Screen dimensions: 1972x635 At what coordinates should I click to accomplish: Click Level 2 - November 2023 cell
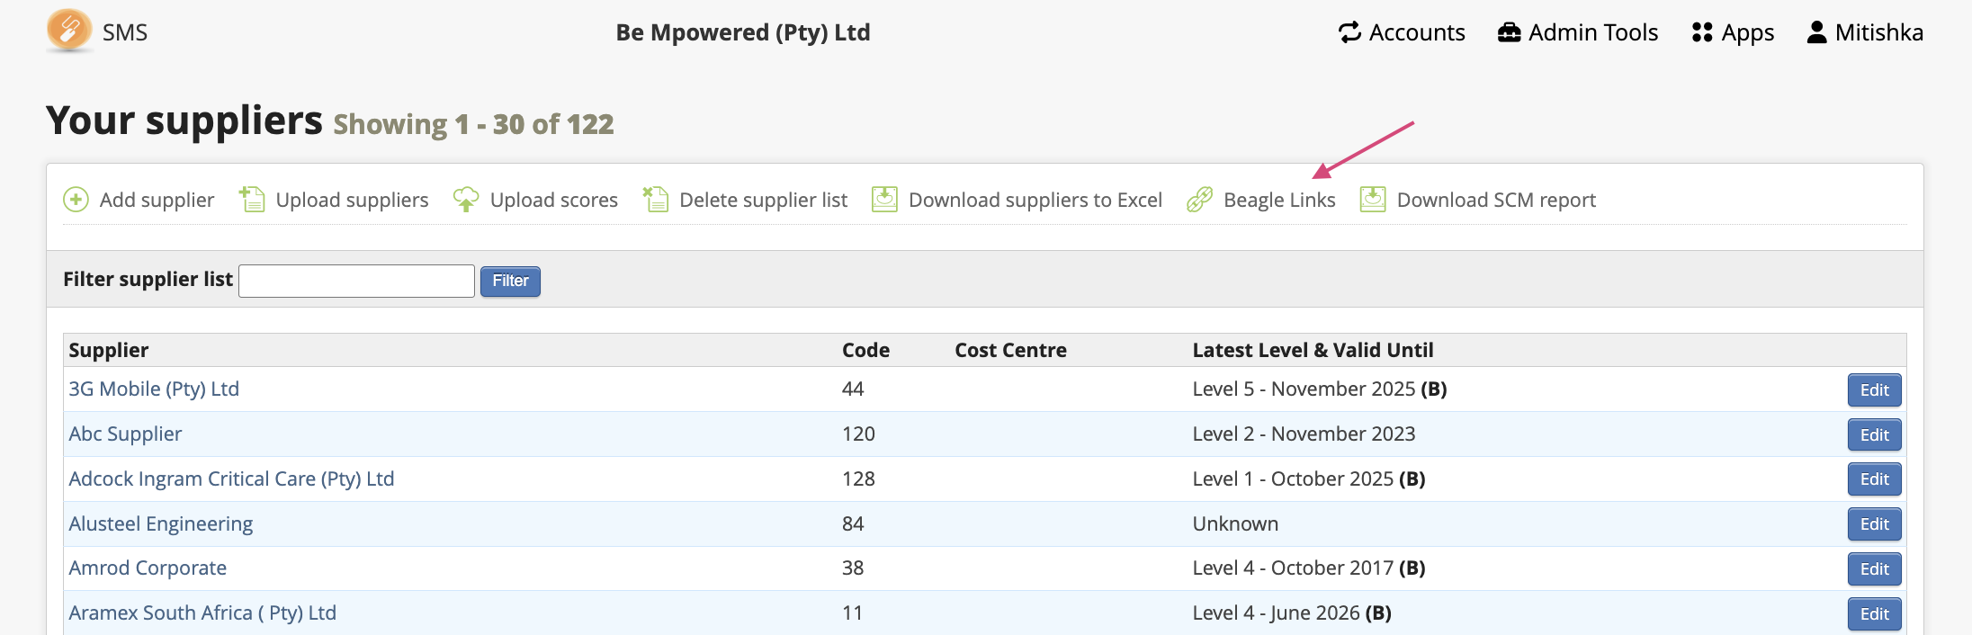(x=1304, y=434)
